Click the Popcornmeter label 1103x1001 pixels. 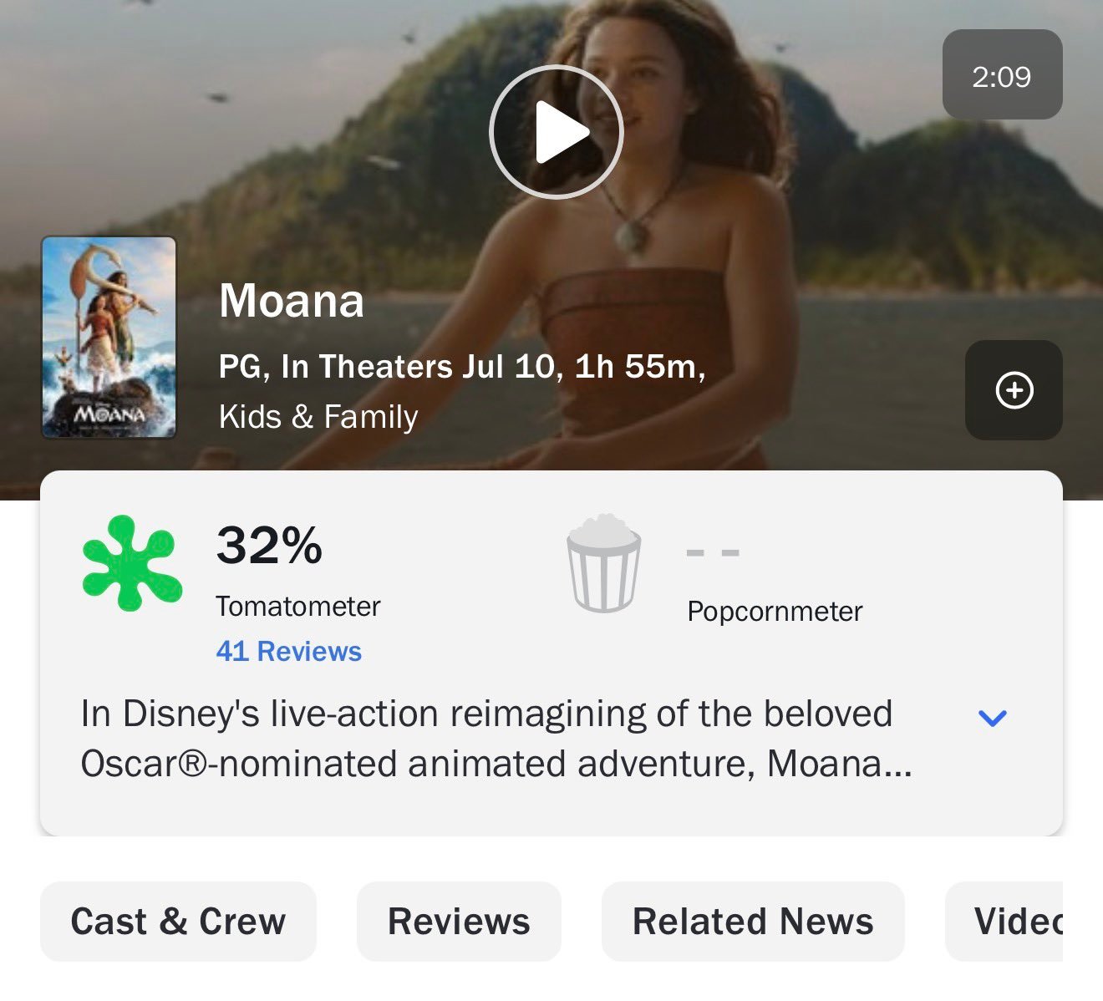click(775, 611)
